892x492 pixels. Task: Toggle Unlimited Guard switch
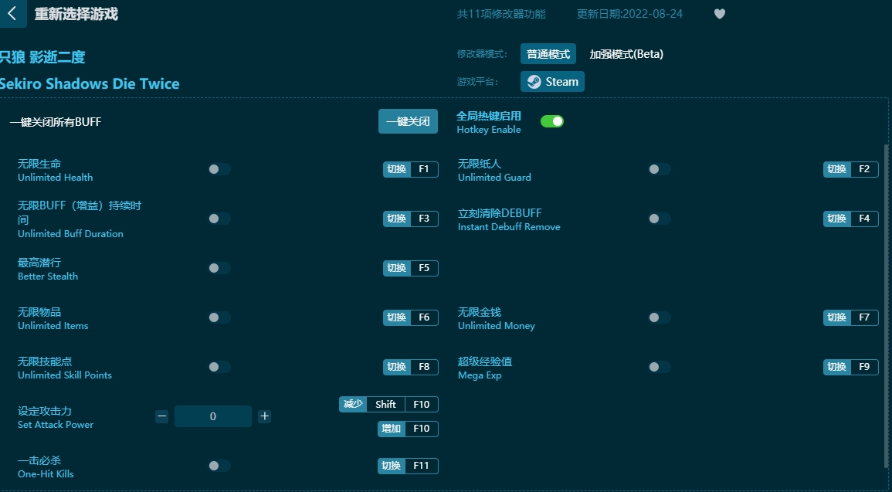point(660,169)
